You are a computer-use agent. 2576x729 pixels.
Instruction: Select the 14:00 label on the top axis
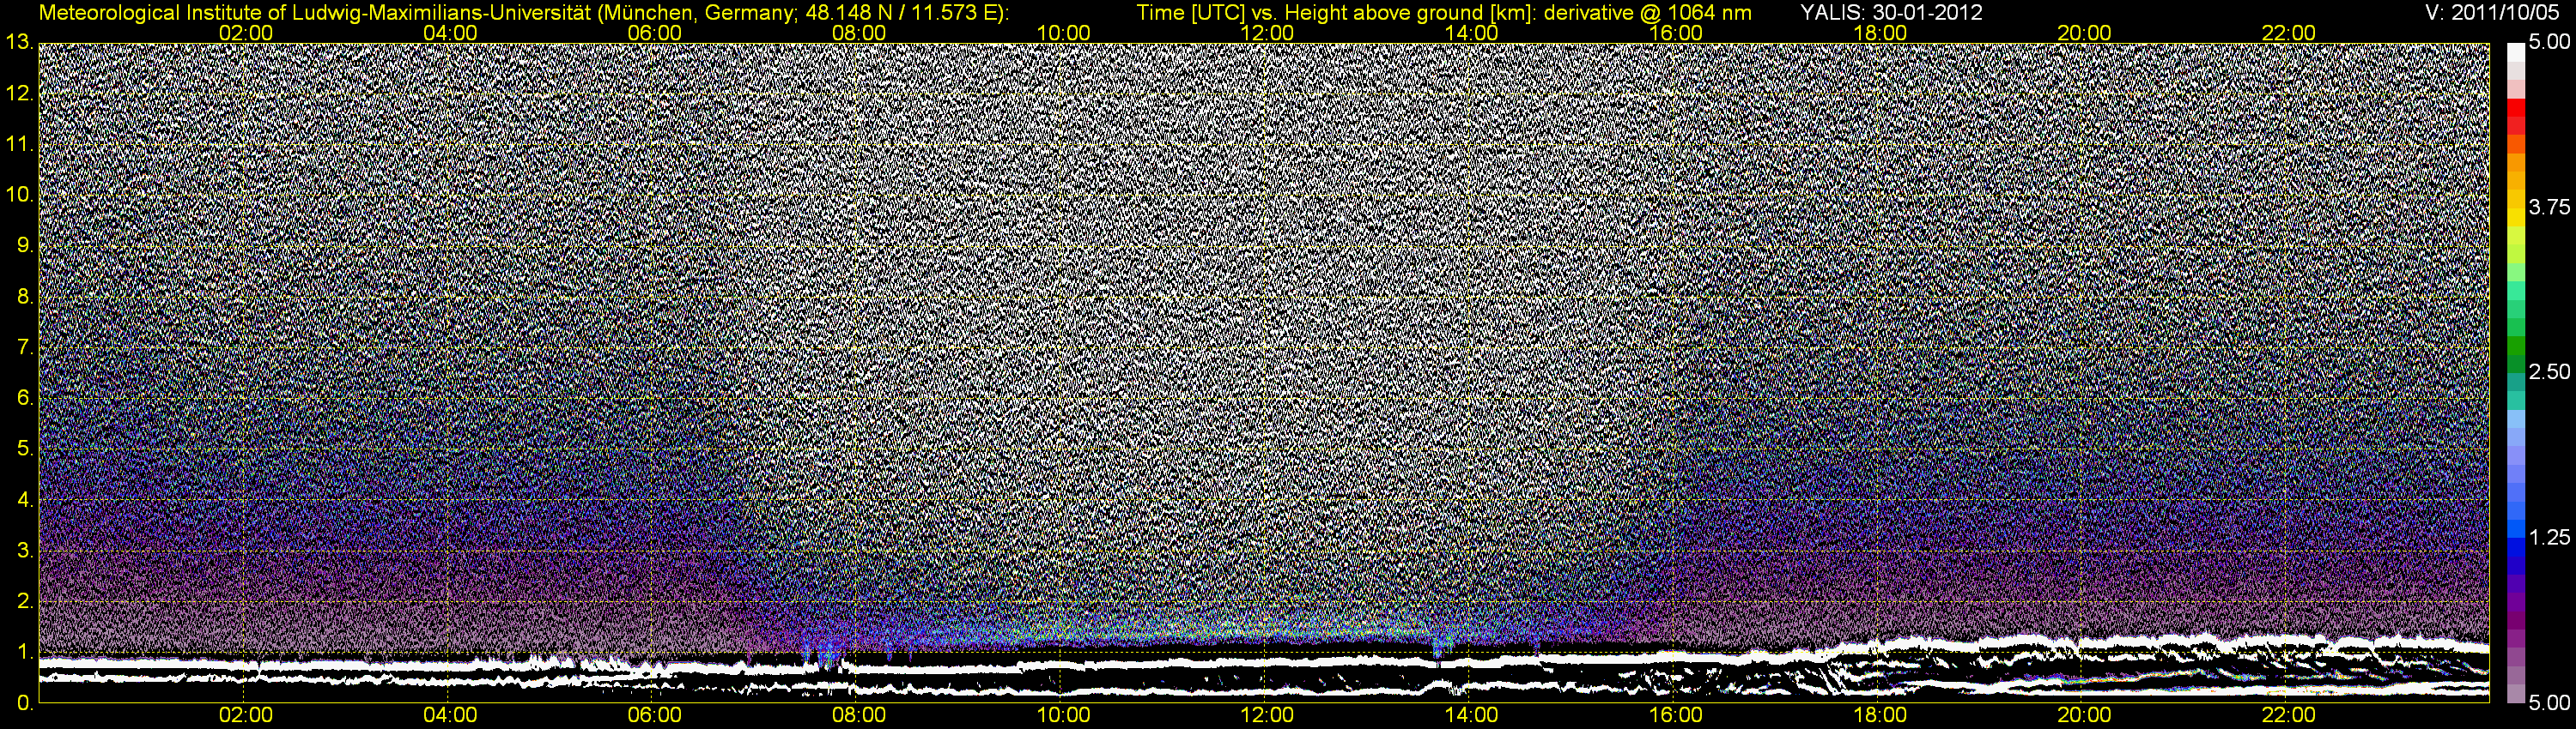(x=1472, y=33)
